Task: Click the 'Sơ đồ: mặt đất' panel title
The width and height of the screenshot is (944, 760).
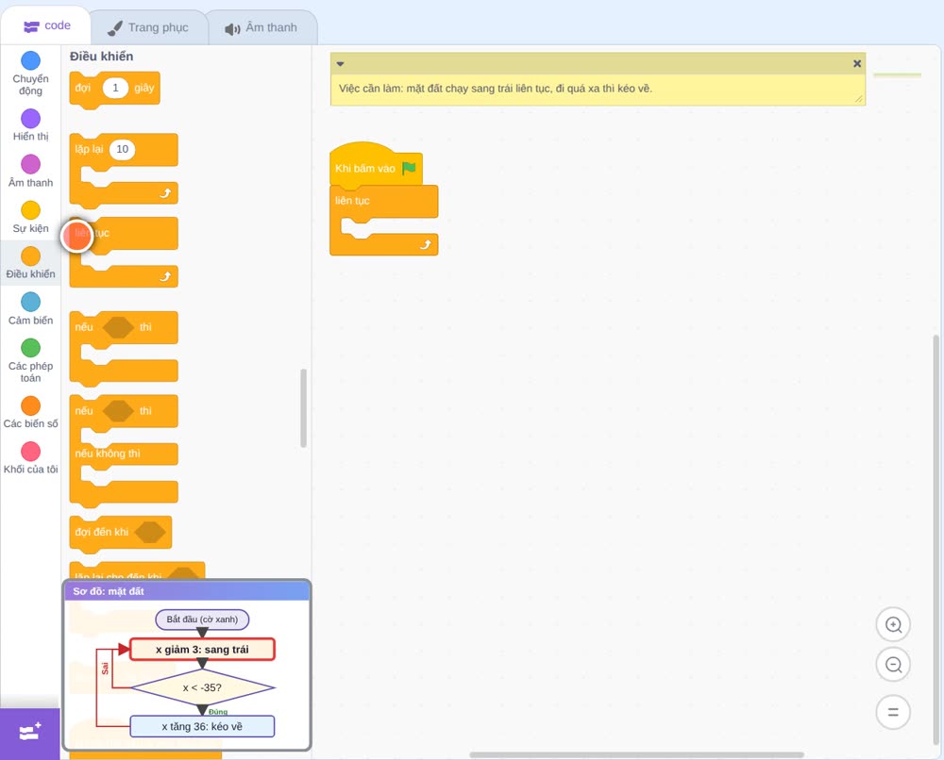Action: click(x=109, y=591)
